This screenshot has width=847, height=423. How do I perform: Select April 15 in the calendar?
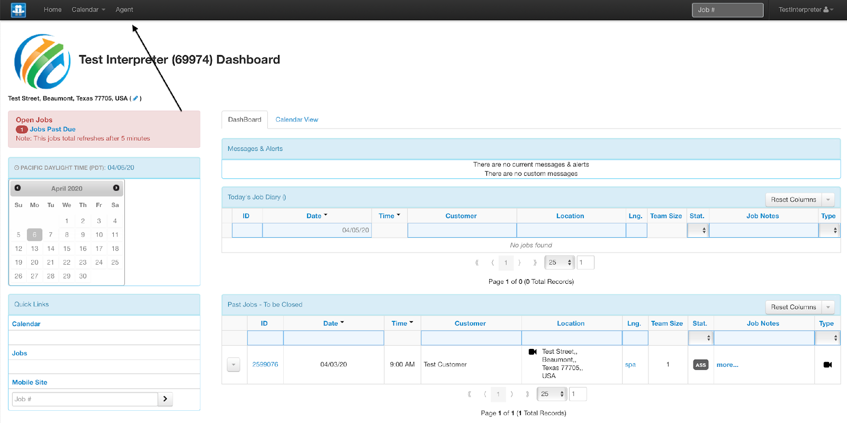click(67, 248)
